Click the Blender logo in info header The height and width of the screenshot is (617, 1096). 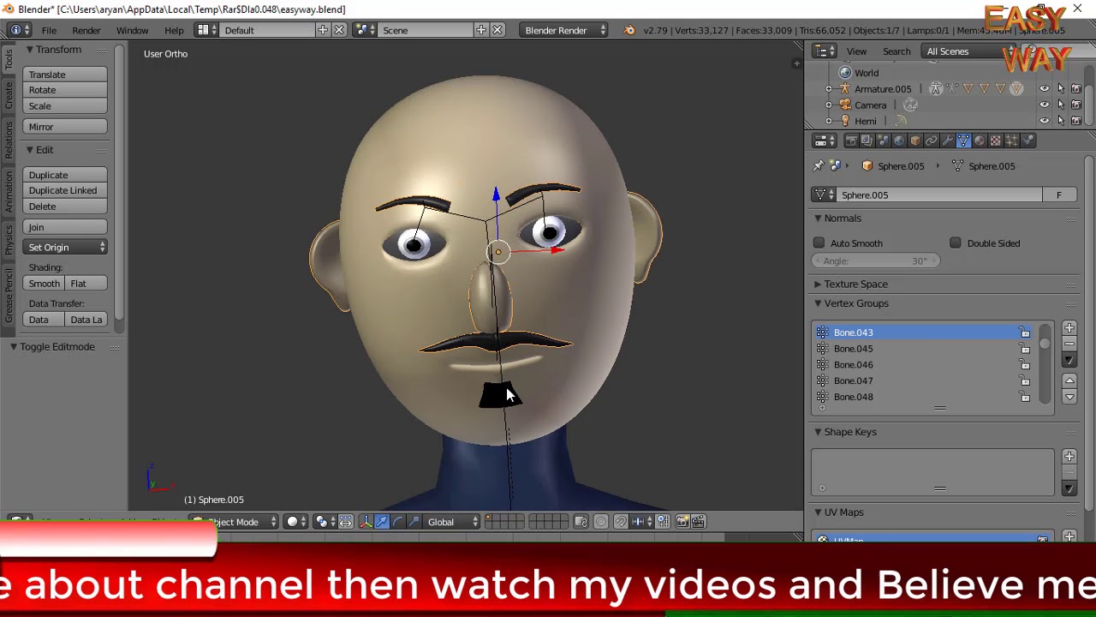click(x=629, y=30)
